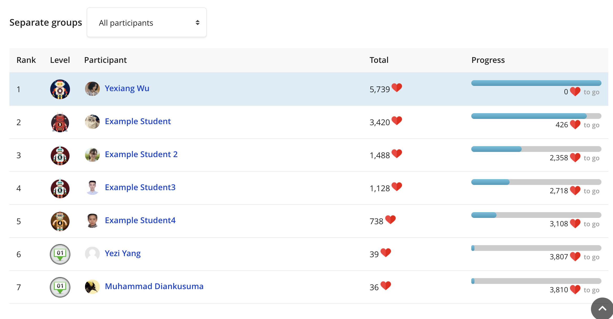The image size is (613, 319).
Task: Click the 1,128 total value
Action: click(x=380, y=188)
